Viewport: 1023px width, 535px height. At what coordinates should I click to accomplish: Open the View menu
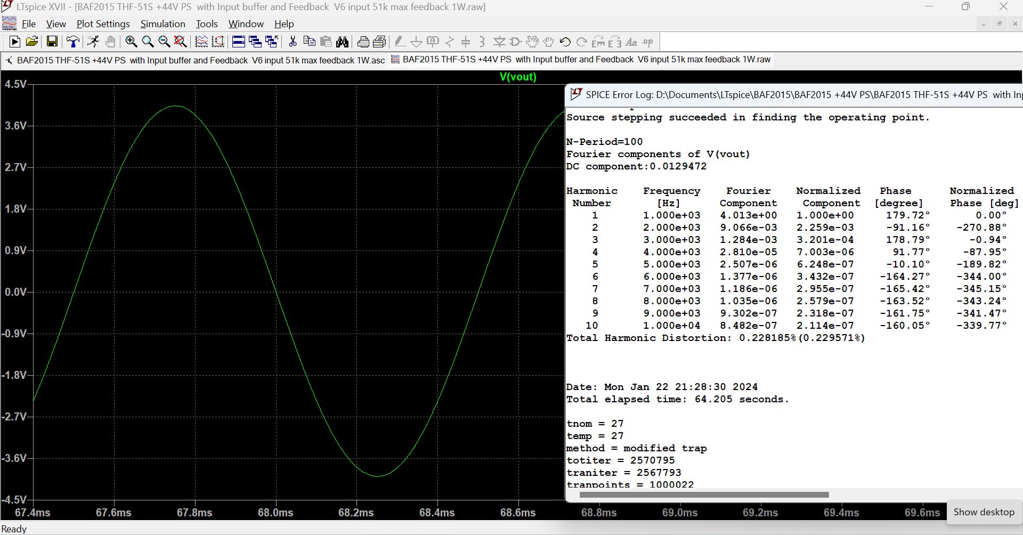pyautogui.click(x=56, y=24)
